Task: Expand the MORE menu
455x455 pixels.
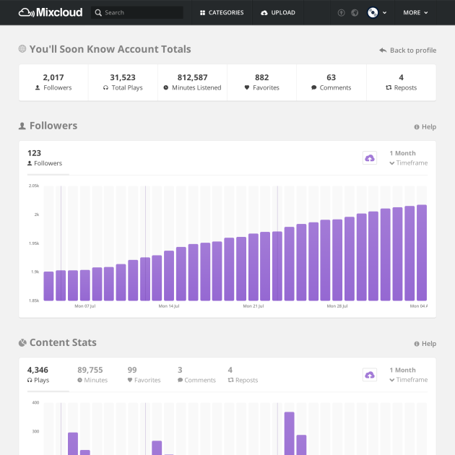Action: tap(415, 13)
